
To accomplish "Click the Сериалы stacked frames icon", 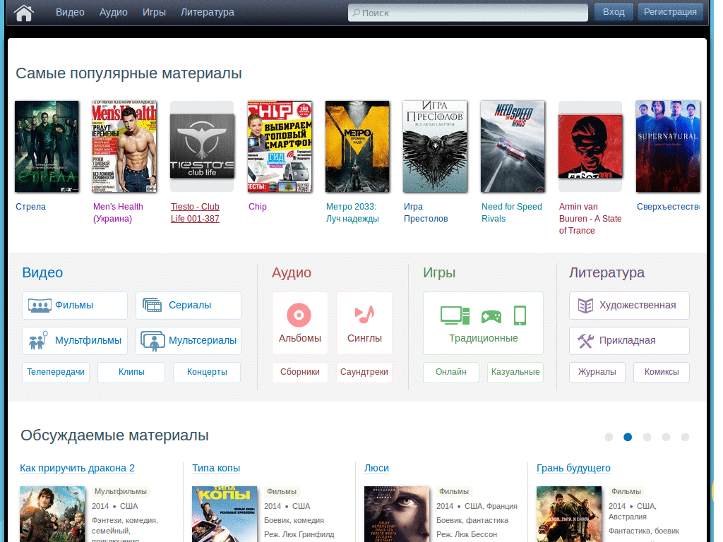I will tap(153, 305).
